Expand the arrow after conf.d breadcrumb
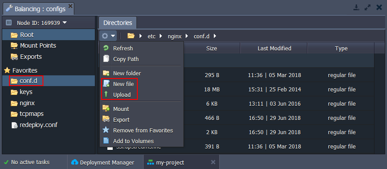 click(215, 36)
